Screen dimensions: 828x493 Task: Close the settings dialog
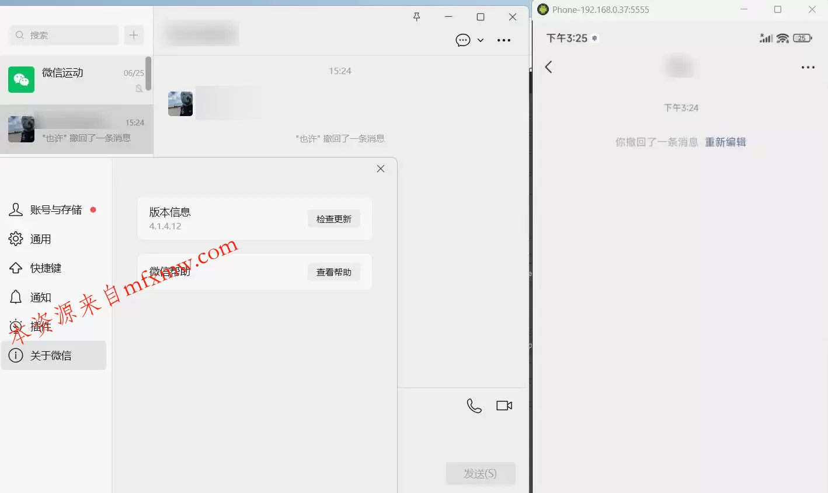[381, 169]
